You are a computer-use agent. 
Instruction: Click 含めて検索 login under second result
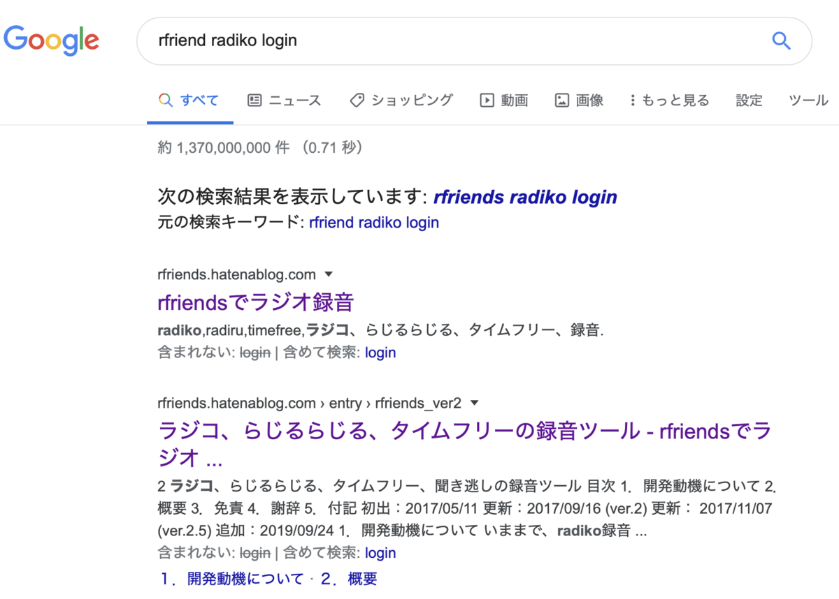coord(380,553)
